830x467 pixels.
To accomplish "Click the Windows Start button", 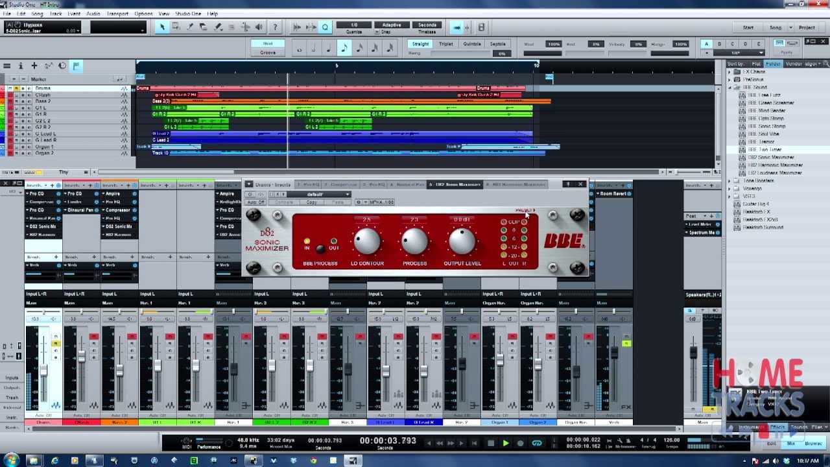I will [12, 461].
